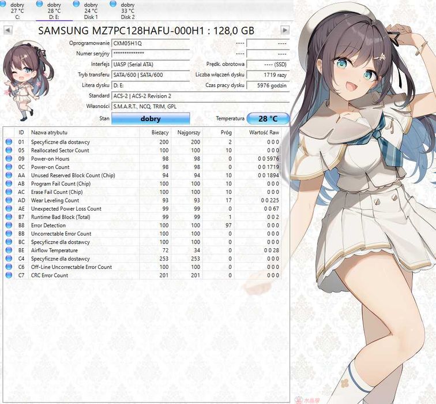Click raw value '0 0 1894' in AA row
This screenshot has width=436, height=404.
tap(268, 175)
